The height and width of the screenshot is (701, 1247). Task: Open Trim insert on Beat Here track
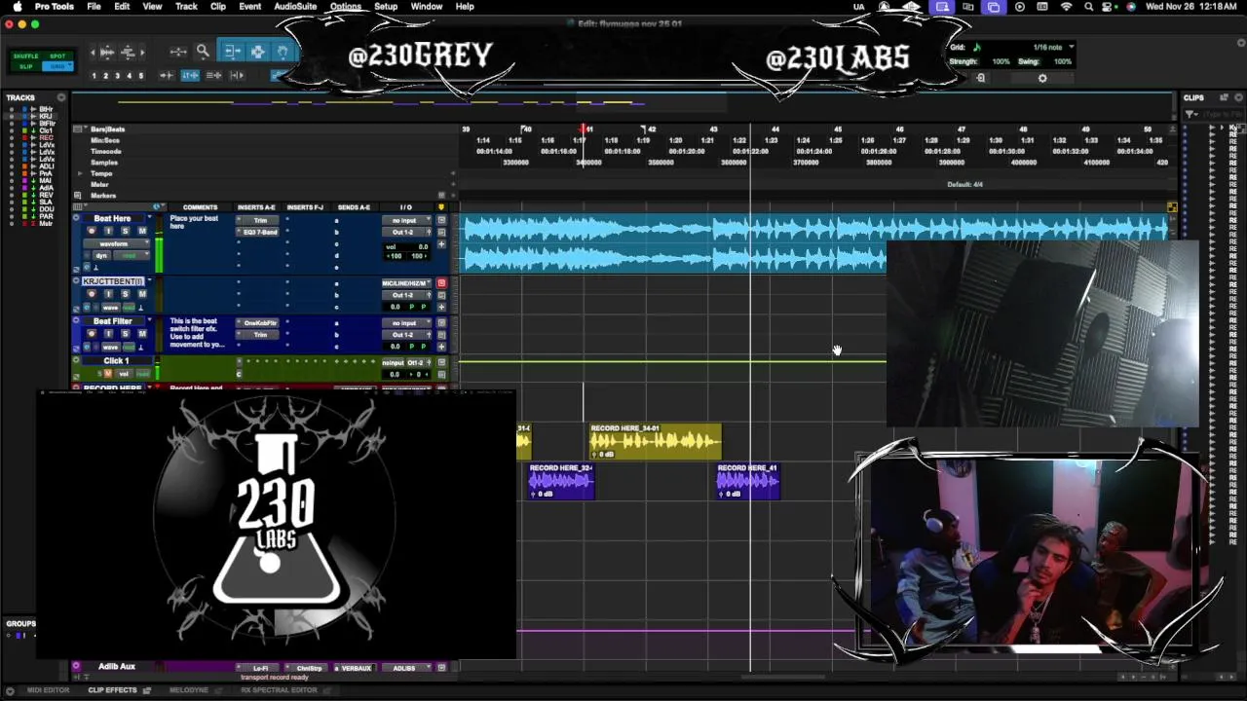(260, 221)
